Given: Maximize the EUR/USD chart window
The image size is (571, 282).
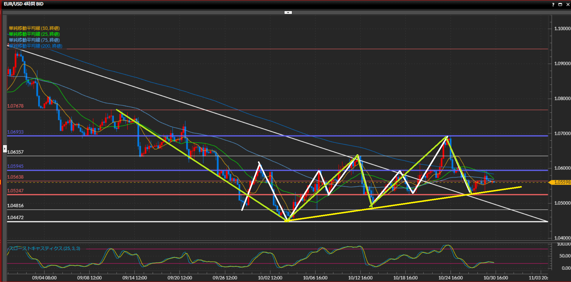Looking at the screenshot, I should pos(560,4).
